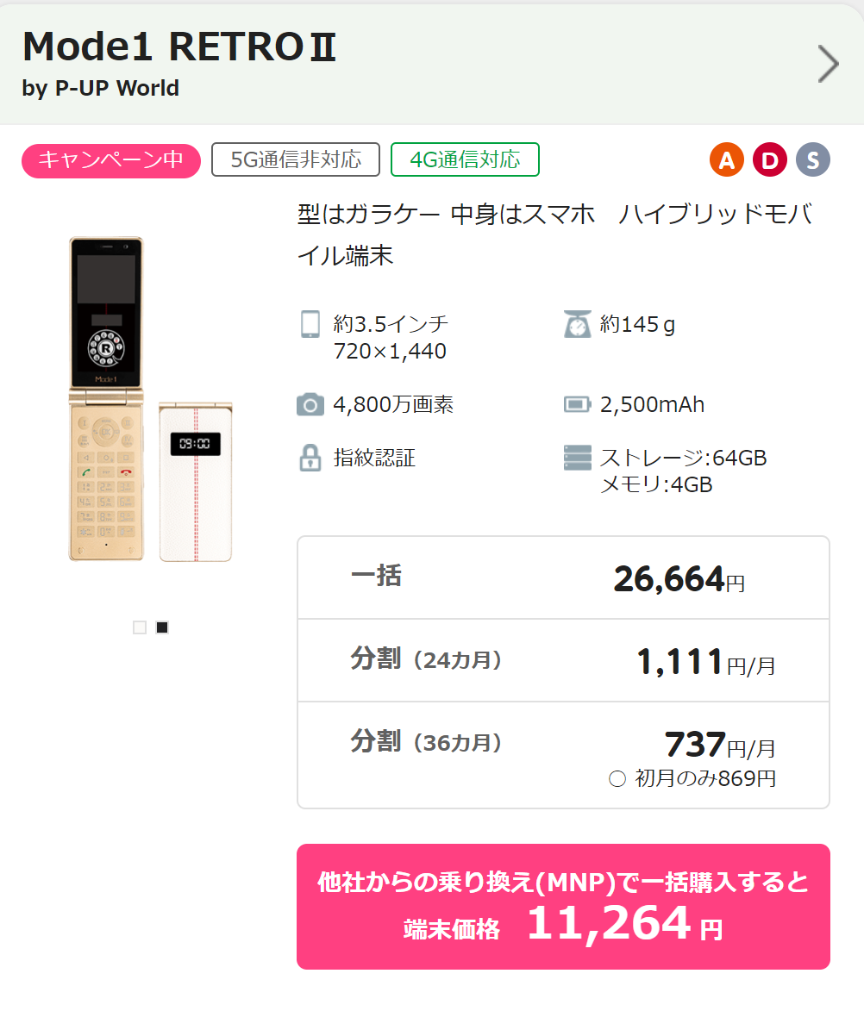
Task: Select the 一括 lump-sum price row
Action: click(563, 578)
